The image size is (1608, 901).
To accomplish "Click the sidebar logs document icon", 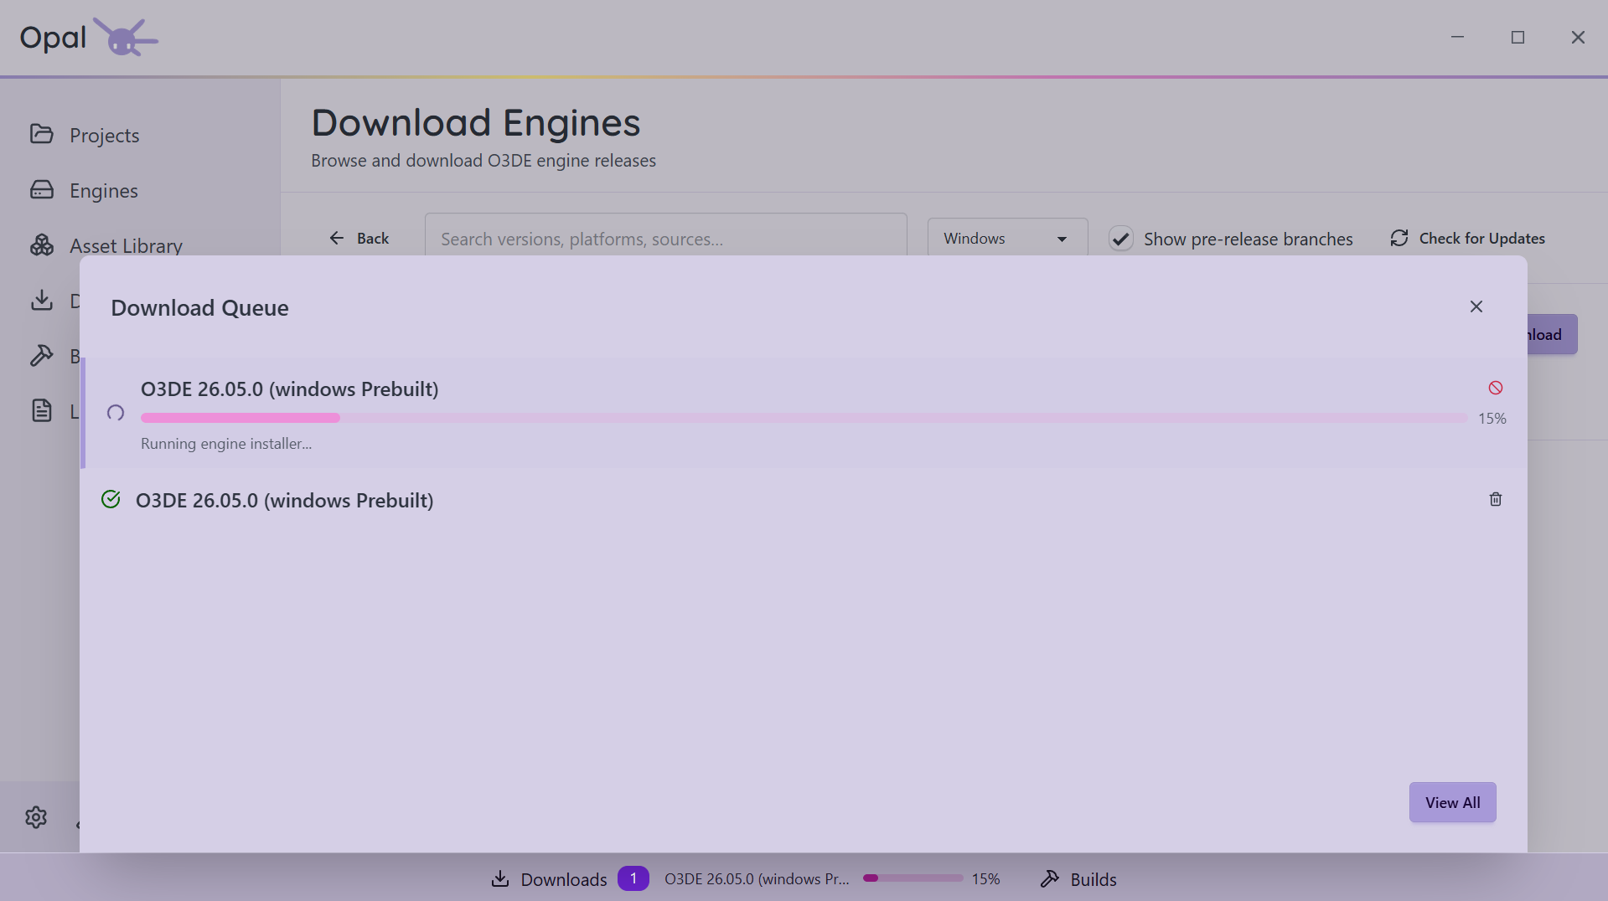I will [42, 410].
